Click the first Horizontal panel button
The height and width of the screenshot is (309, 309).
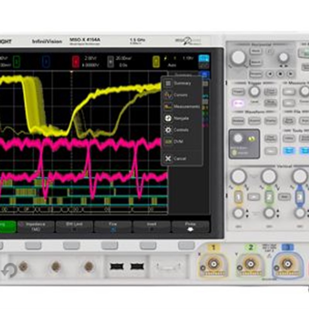click(256, 51)
